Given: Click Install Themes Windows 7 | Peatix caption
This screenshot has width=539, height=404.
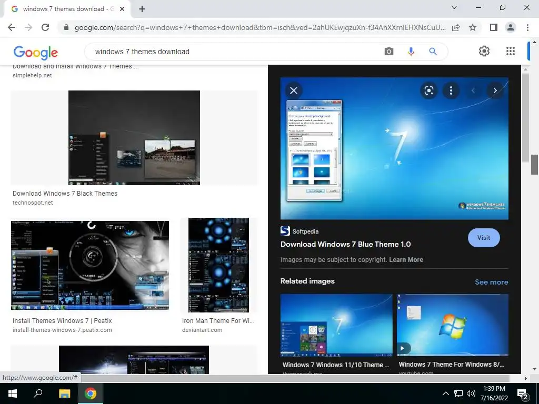Looking at the screenshot, I should pos(62,320).
